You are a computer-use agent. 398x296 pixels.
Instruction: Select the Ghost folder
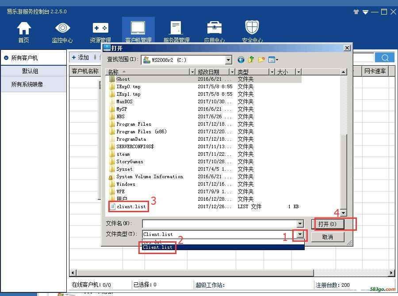point(123,79)
